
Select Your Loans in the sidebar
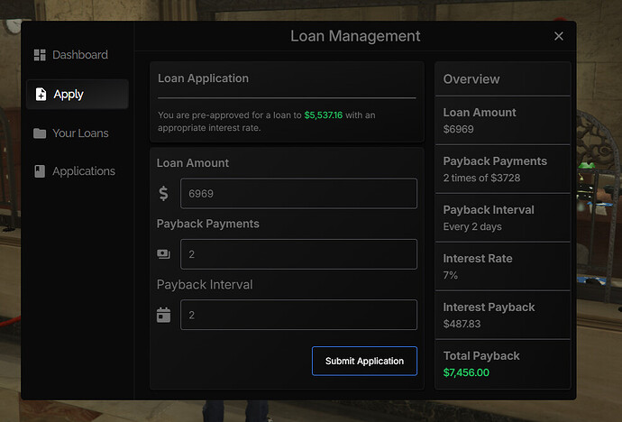coord(80,133)
